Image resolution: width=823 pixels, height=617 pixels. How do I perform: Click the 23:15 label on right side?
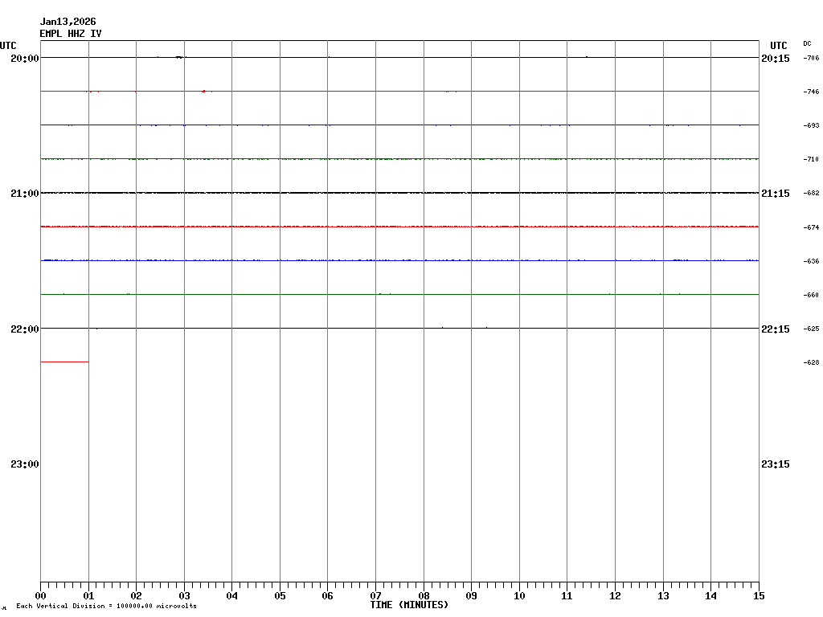point(775,464)
